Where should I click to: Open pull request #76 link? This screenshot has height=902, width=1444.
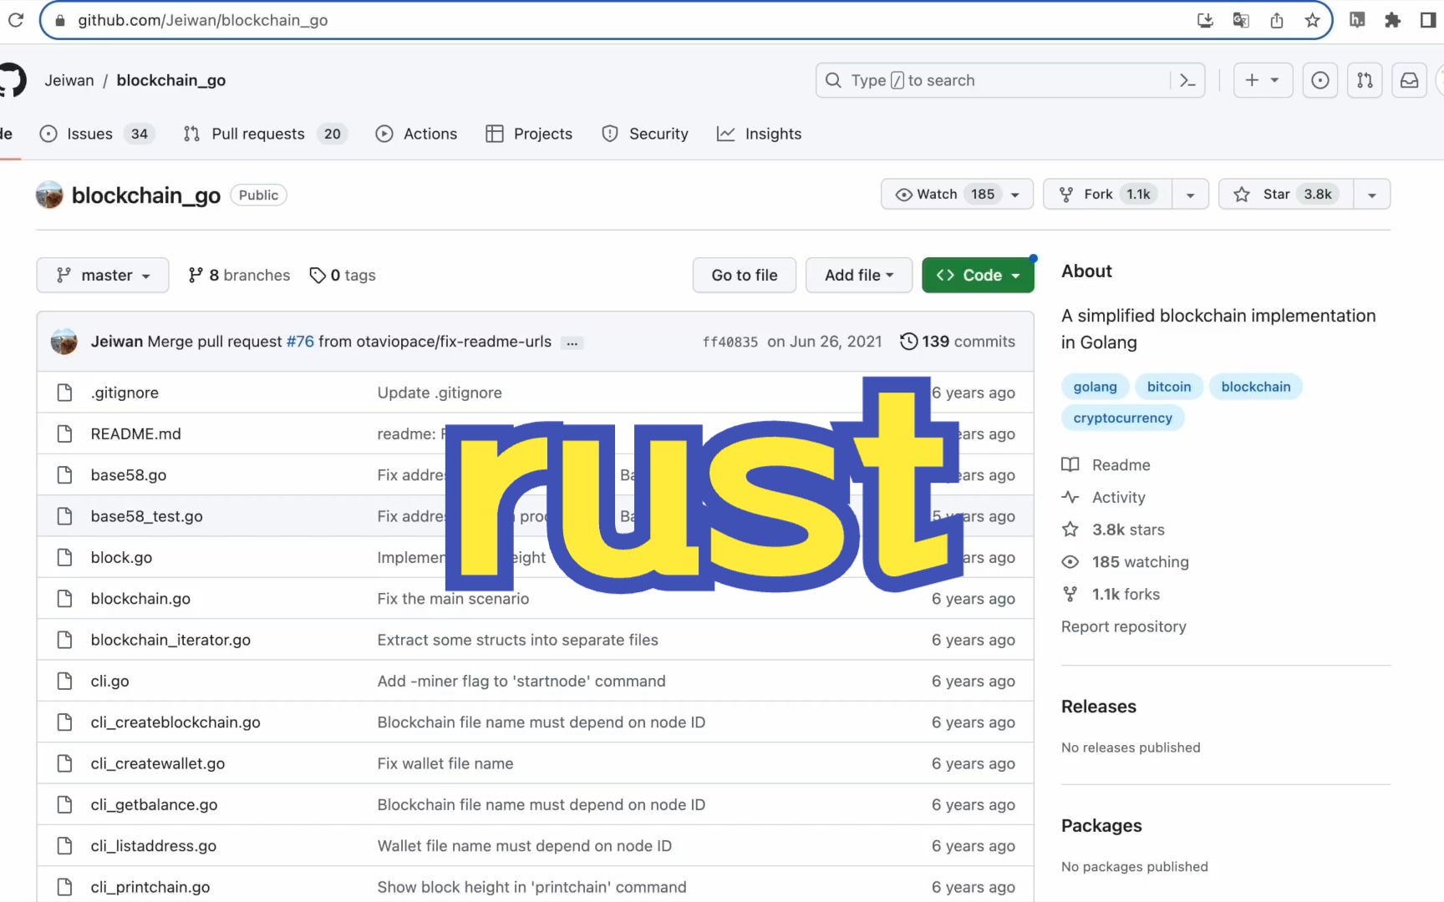pyautogui.click(x=300, y=342)
